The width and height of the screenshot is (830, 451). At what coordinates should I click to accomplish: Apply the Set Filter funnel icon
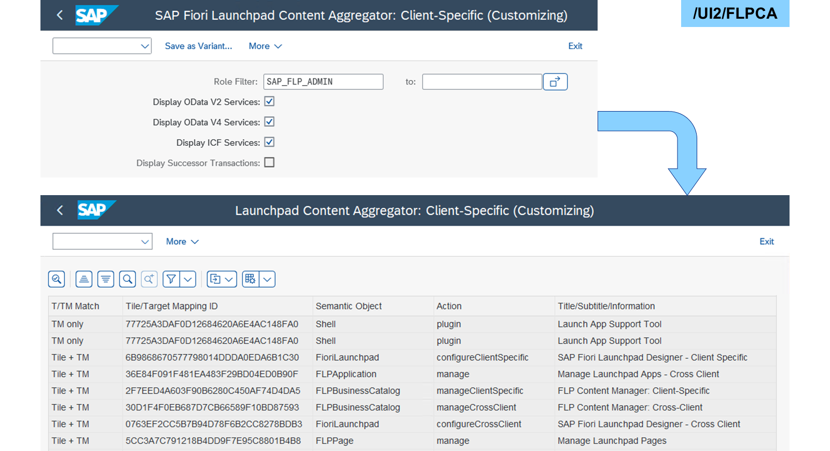pos(171,279)
